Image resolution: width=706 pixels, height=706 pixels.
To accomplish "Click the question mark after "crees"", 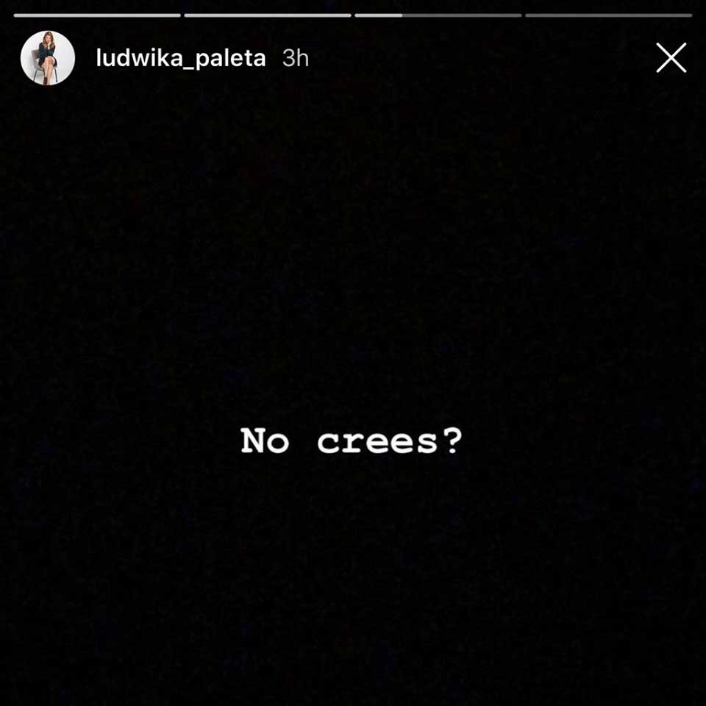I will pos(452,441).
